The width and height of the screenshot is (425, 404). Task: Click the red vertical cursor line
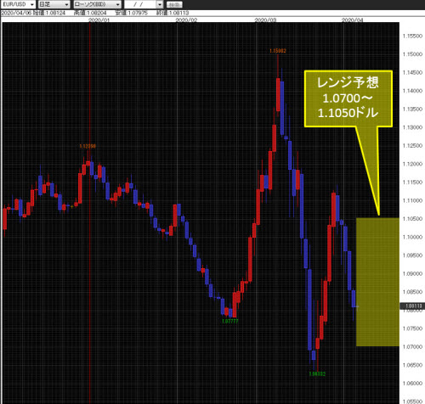coord(89,212)
